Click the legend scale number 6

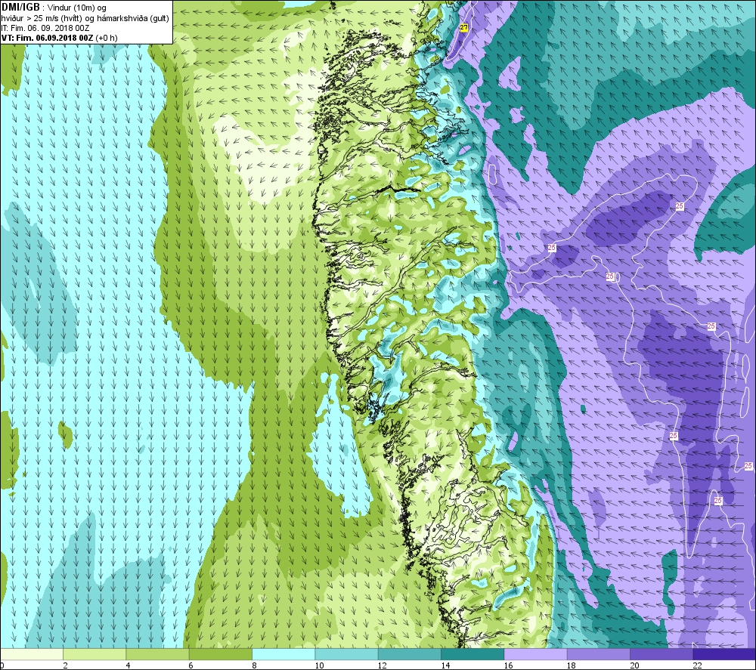pos(191,665)
